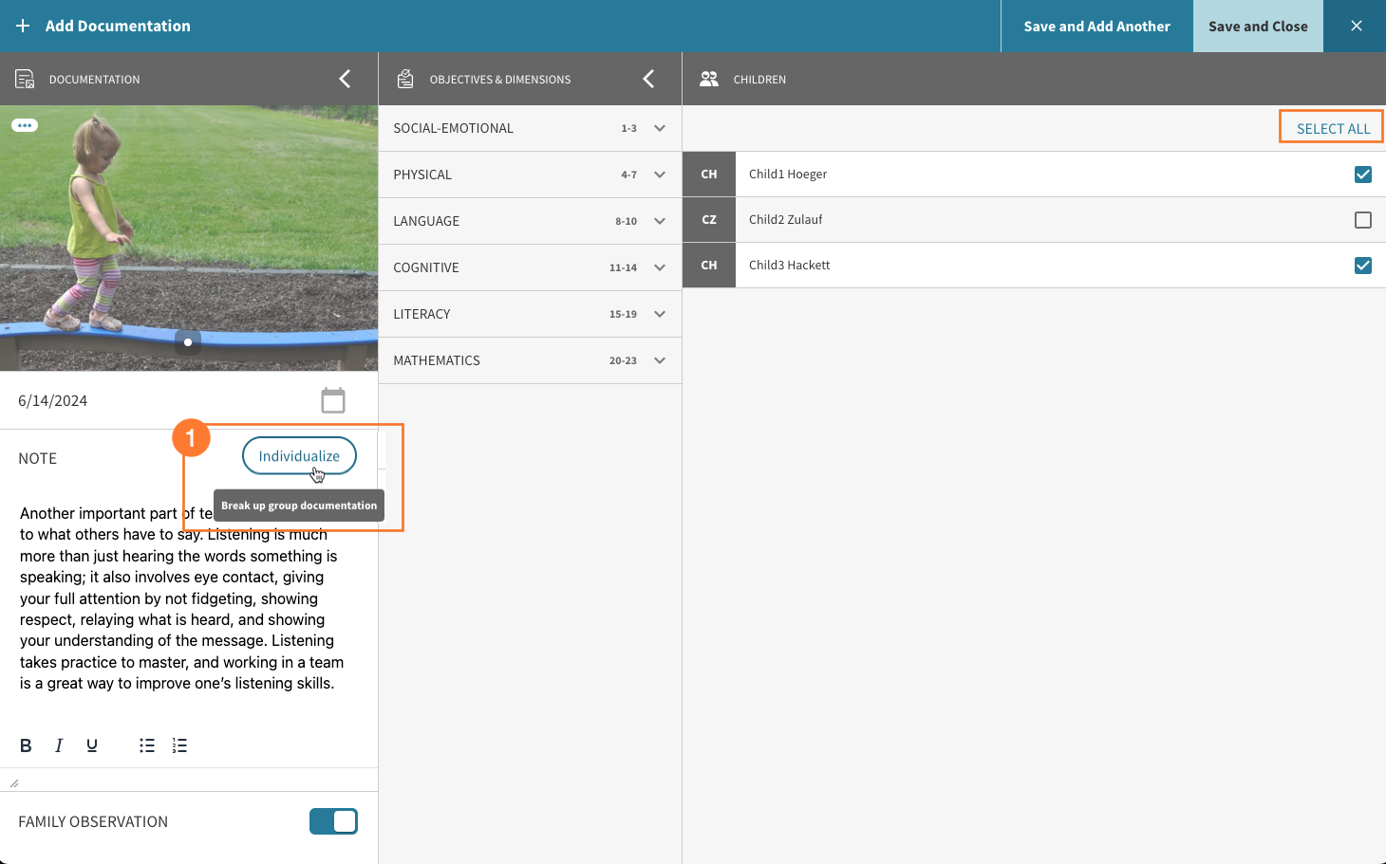The height and width of the screenshot is (864, 1386).
Task: Collapse the Documentation panel
Action: pyautogui.click(x=345, y=79)
